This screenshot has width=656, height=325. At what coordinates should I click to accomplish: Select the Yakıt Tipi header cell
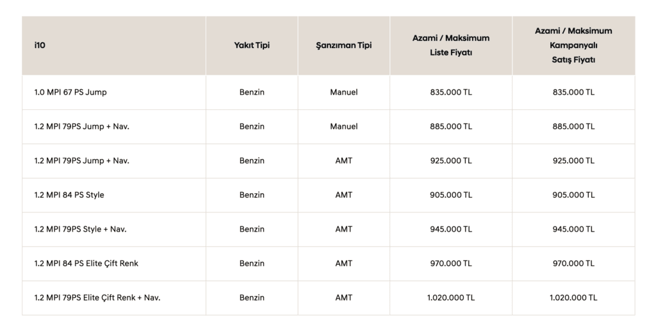coord(252,45)
